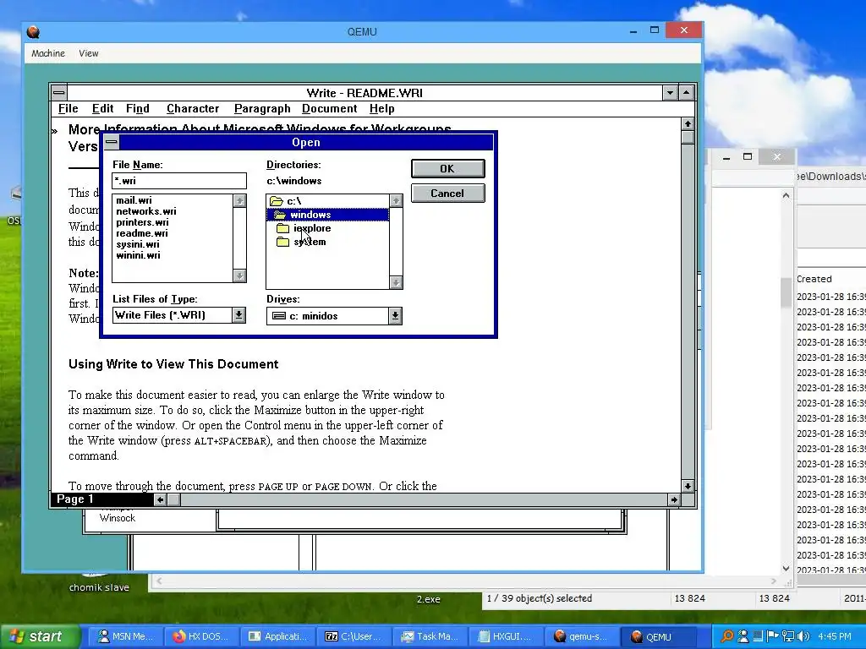Click the QEMU taskbar button
This screenshot has width=866, height=649.
659,636
